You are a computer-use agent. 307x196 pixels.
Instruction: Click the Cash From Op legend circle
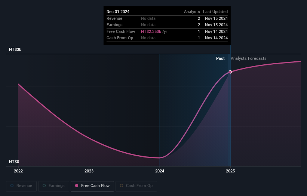pyautogui.click(x=122, y=186)
